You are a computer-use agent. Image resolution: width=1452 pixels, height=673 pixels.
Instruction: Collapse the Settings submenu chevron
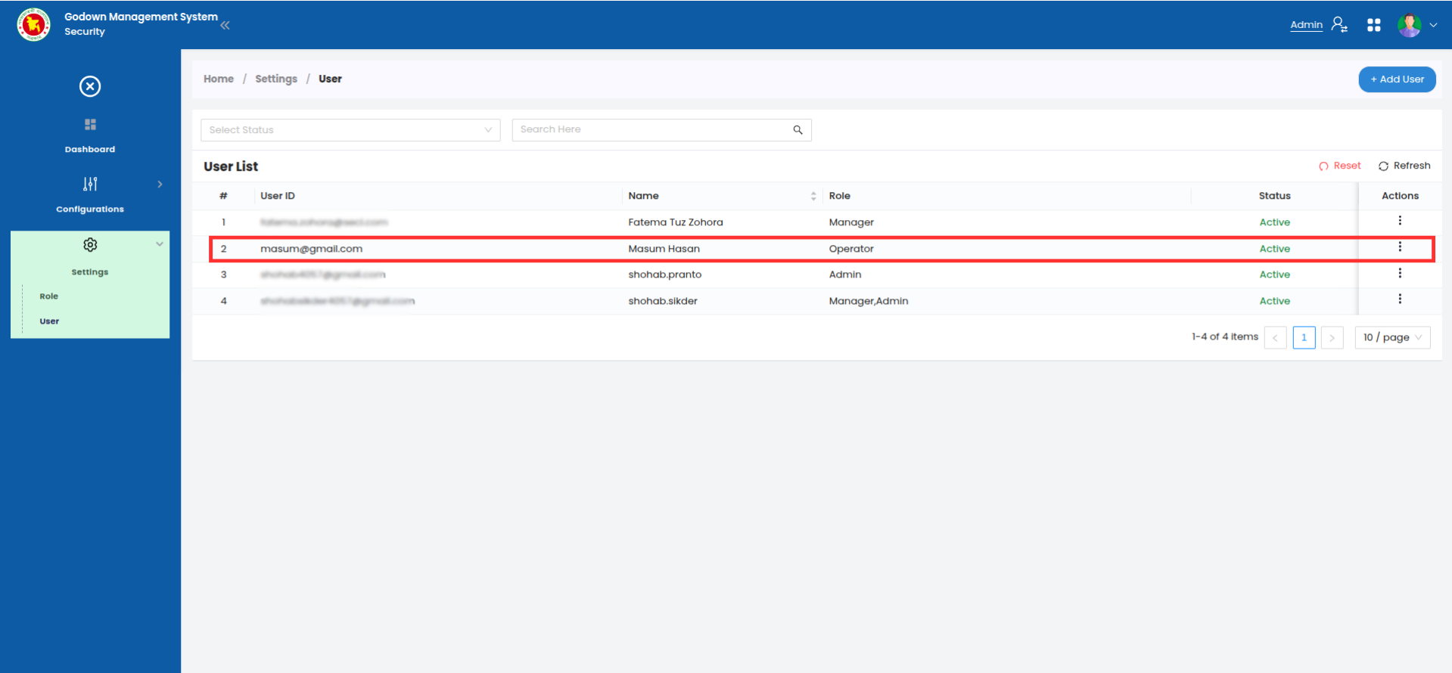(160, 243)
